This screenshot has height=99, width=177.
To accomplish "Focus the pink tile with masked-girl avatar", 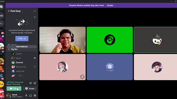I will point(62,67).
